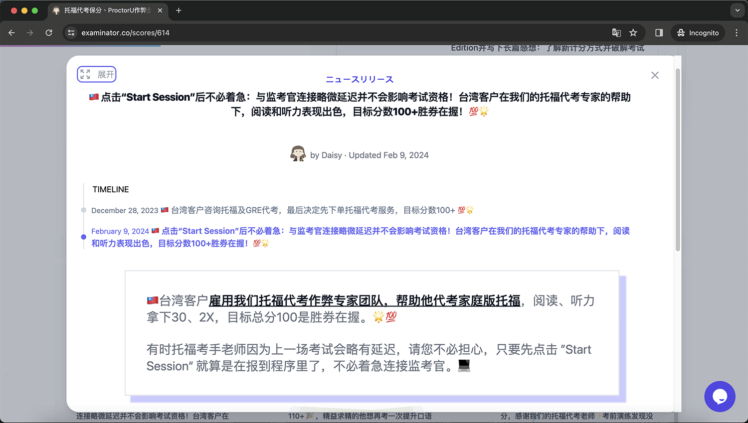The height and width of the screenshot is (423, 748).
Task: Bookmark this page with star icon
Action: [x=633, y=33]
